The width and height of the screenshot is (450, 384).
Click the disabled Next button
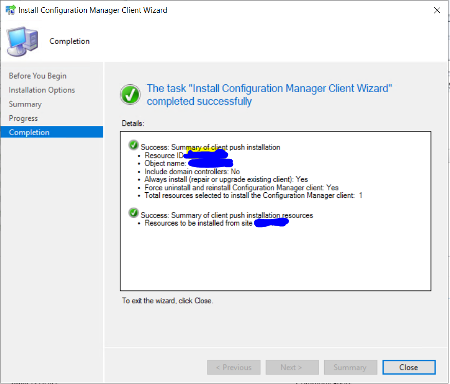click(x=292, y=367)
